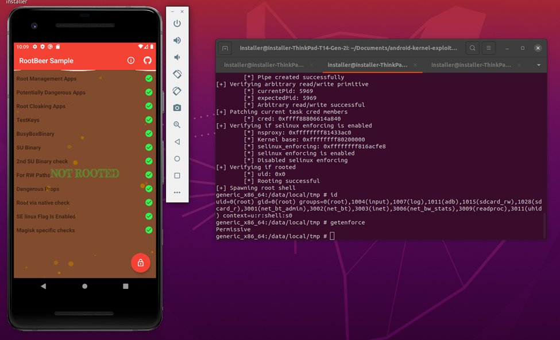Click the 'Root Cloaking Apps' label
560x340 pixels.
pyautogui.click(x=41, y=106)
